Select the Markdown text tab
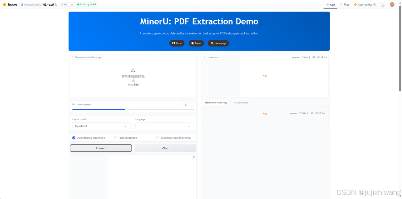402x199 pixels. point(240,103)
